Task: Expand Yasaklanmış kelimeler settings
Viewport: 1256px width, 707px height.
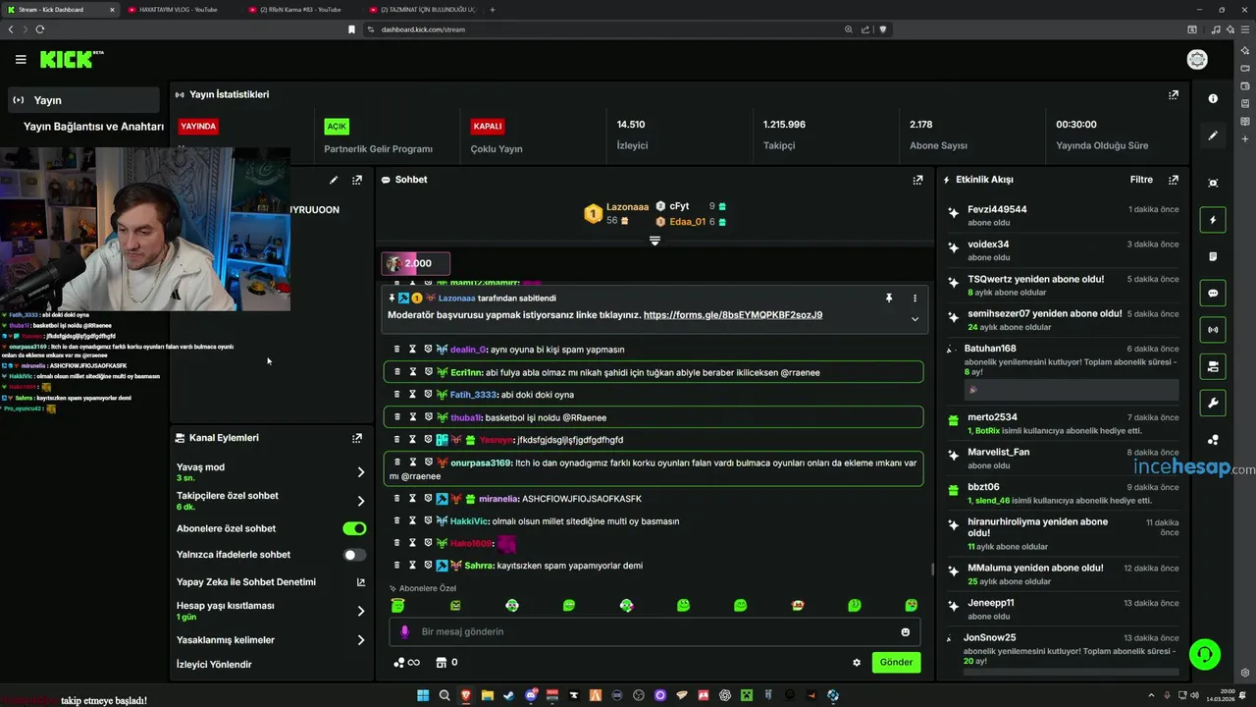Action: (360, 640)
